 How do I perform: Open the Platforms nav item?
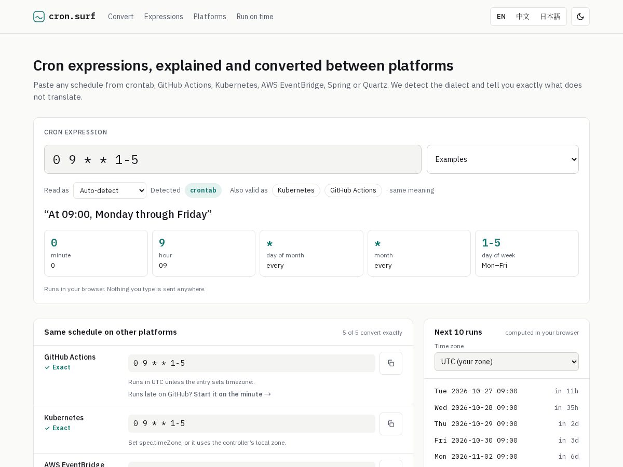(210, 17)
